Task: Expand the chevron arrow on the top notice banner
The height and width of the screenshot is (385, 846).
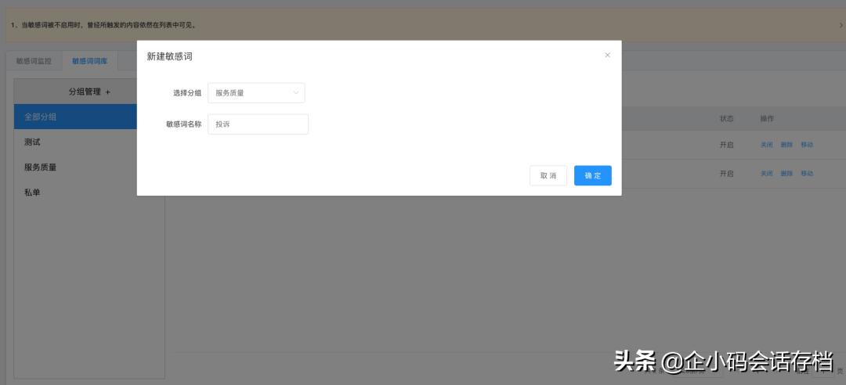Action: coord(841,25)
